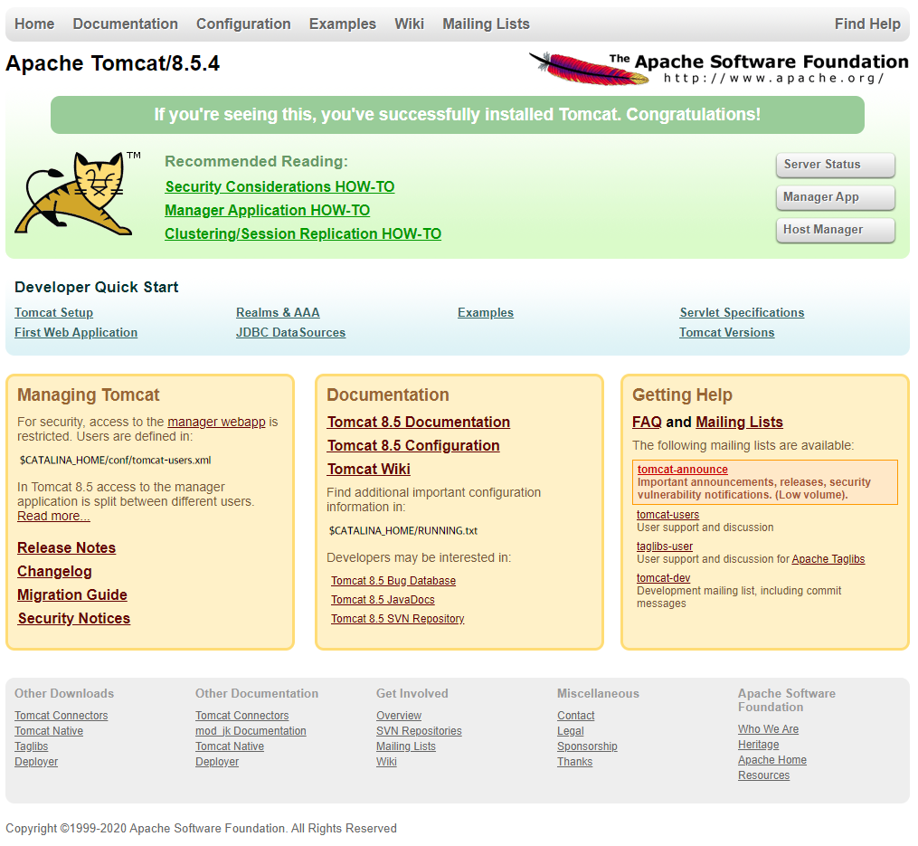The image size is (918, 846).
Task: Open Deployer under Other Documentation
Action: 217,762
